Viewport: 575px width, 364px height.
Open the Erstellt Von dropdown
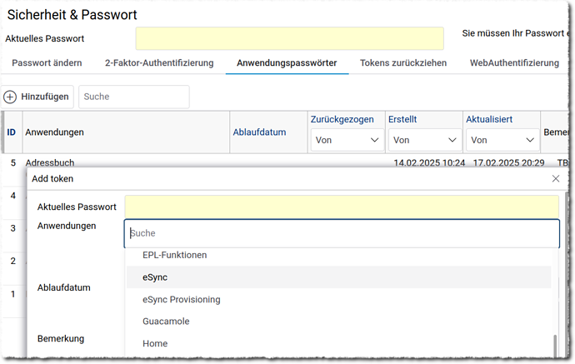pyautogui.click(x=424, y=140)
